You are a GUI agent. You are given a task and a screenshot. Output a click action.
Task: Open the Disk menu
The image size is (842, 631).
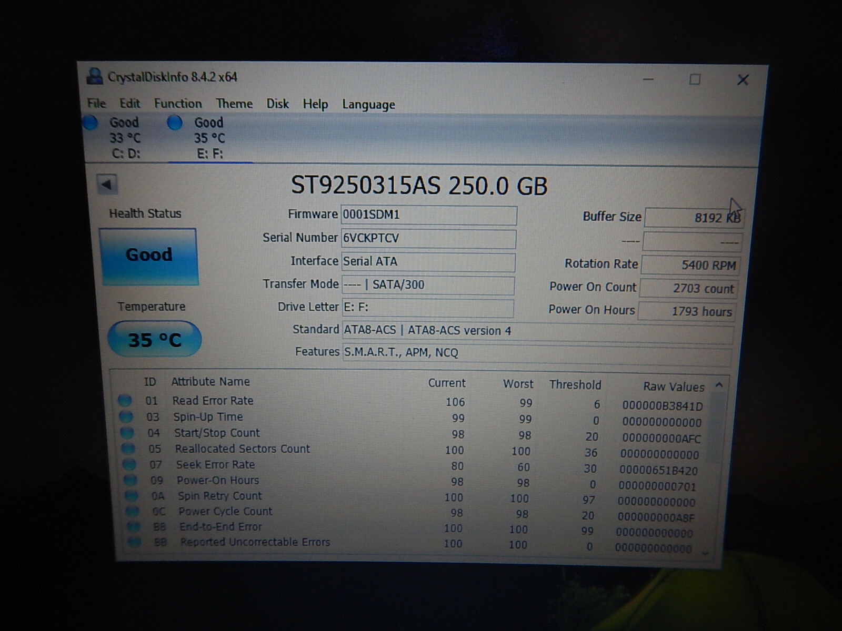point(277,104)
